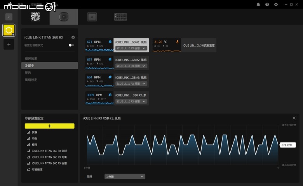Close the fan #1 RPM graph panel
Screen dimensions: 303x186
pos(294,118)
